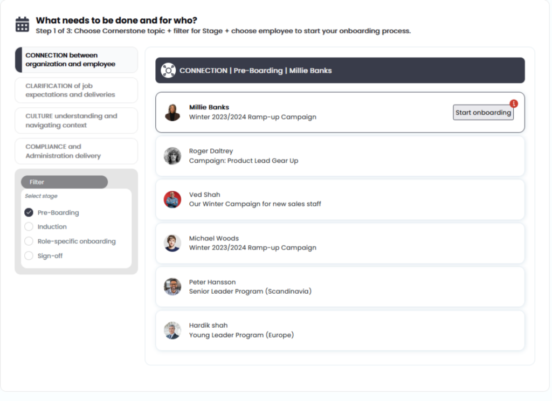Screen dimensions: 552x401
Task: Open CULTURE understanding topic tab
Action: (x=77, y=121)
